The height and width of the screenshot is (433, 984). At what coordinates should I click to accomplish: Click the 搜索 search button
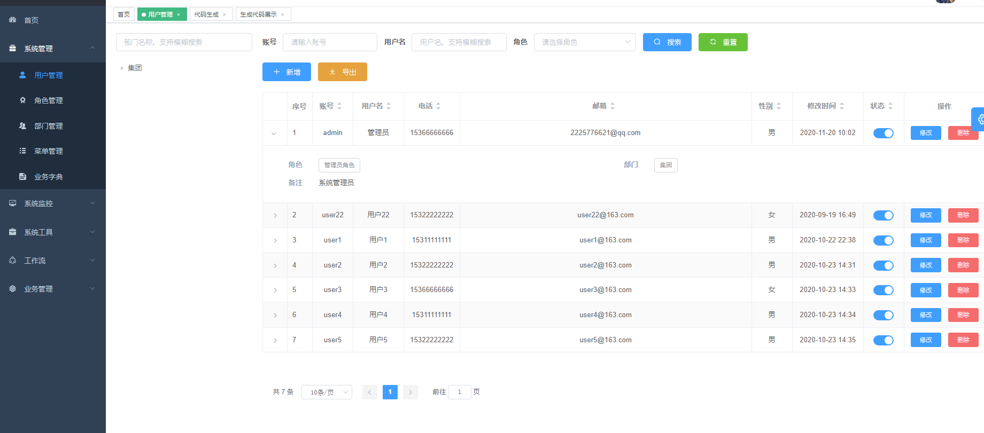click(667, 42)
